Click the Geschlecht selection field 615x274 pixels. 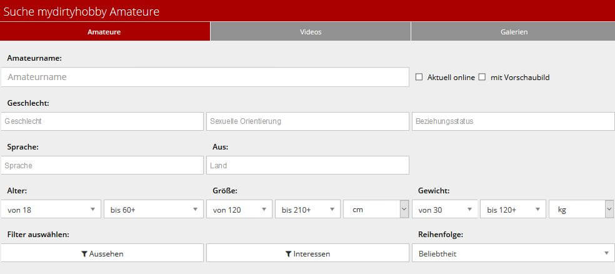(102, 121)
